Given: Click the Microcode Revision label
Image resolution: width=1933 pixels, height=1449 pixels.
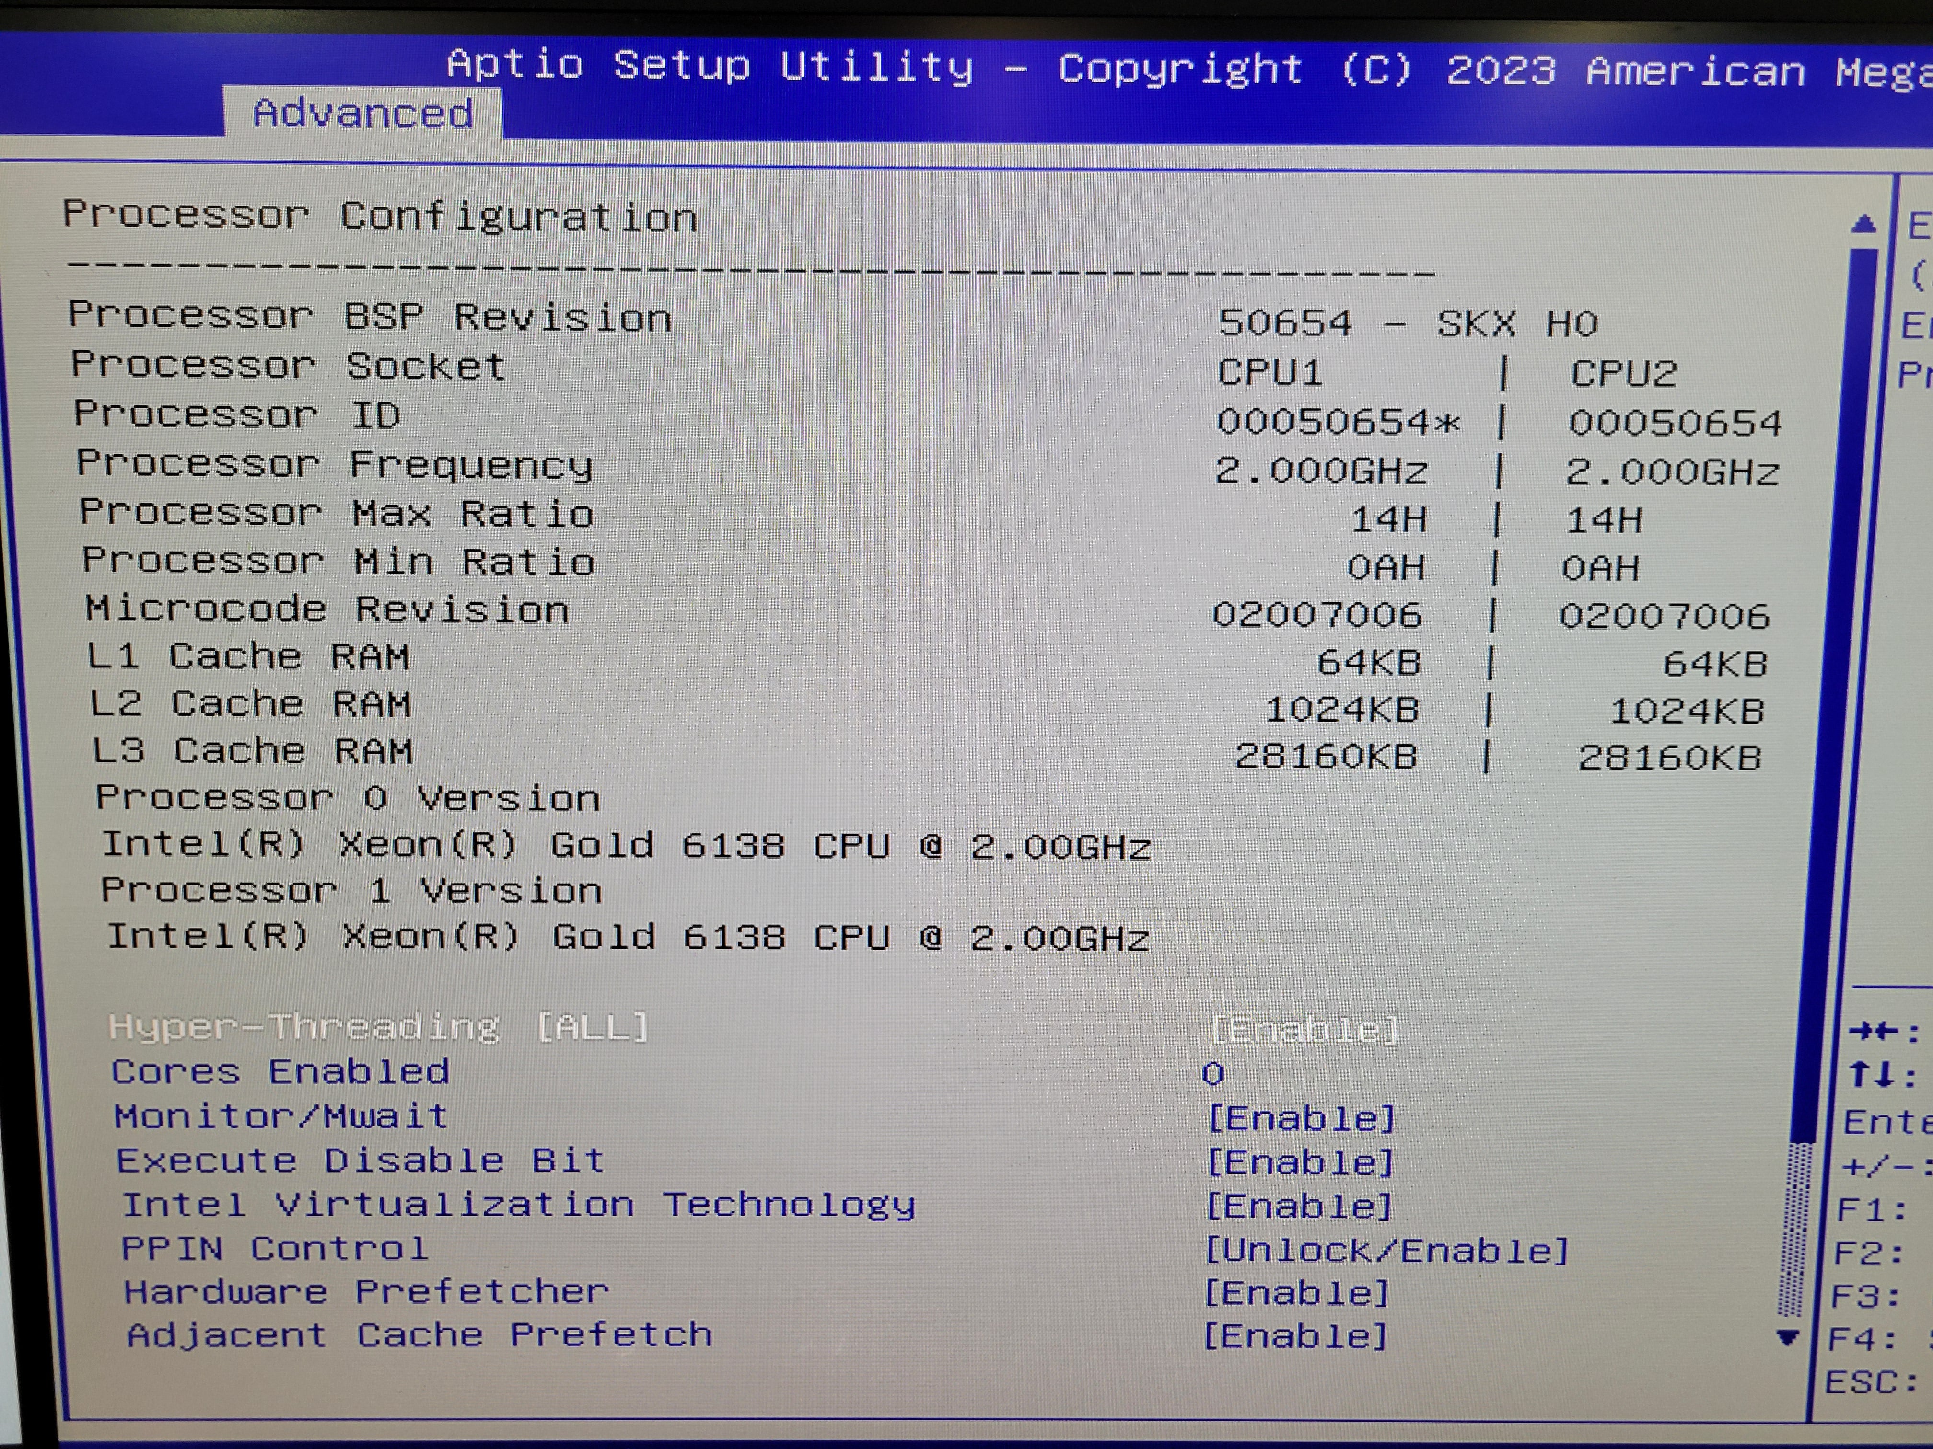Looking at the screenshot, I should click(327, 609).
